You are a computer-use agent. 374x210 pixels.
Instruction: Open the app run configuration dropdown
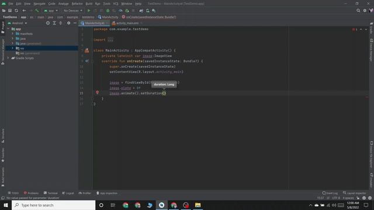coord(51,10)
